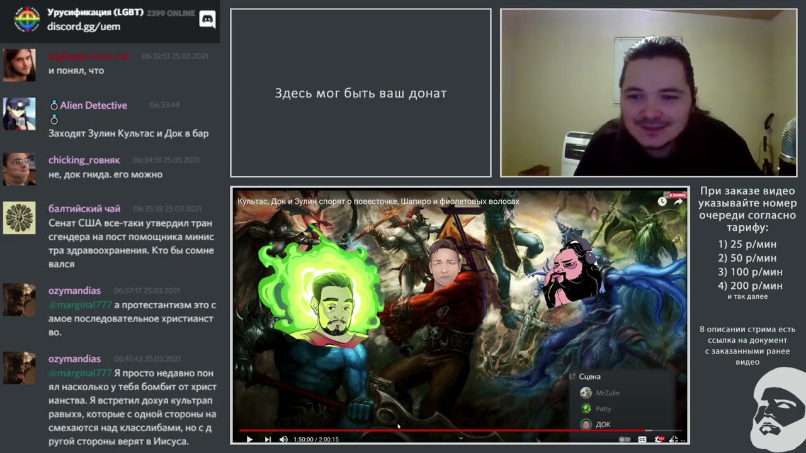Click timestamp 06:34:31 25.03.2021
This screenshot has width=806, height=453.
tap(166, 160)
